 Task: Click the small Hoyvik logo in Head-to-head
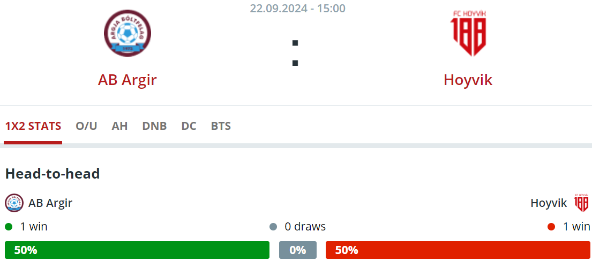[581, 203]
